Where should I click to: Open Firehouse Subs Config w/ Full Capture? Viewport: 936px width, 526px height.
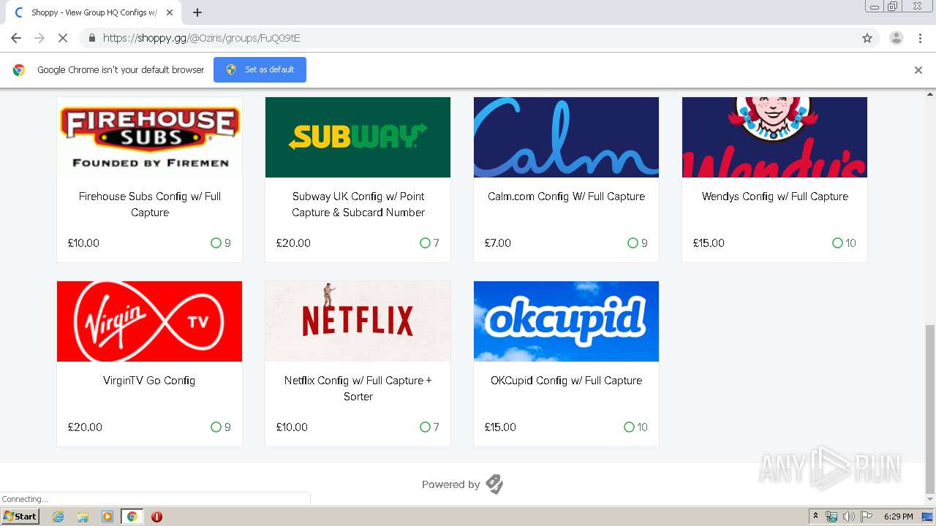[150, 205]
